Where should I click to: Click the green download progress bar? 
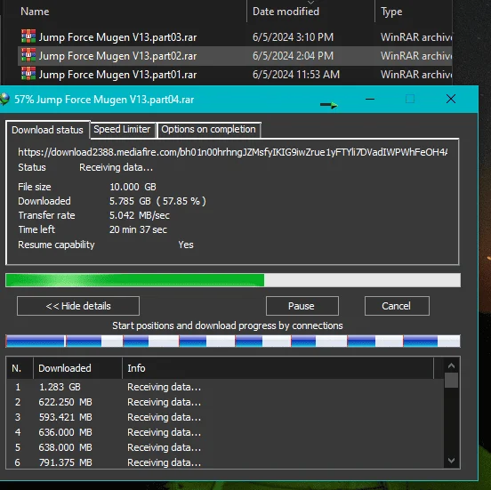(233, 280)
